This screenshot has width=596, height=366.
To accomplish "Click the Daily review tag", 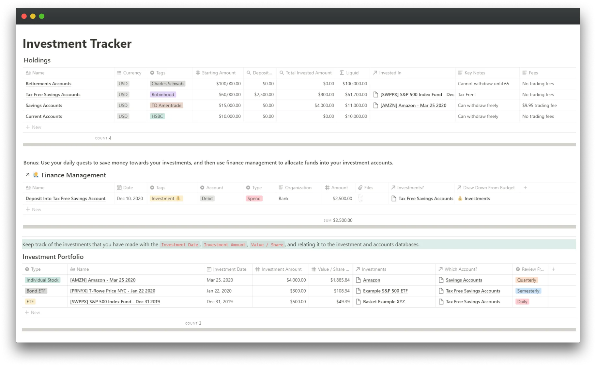I will [x=522, y=302].
